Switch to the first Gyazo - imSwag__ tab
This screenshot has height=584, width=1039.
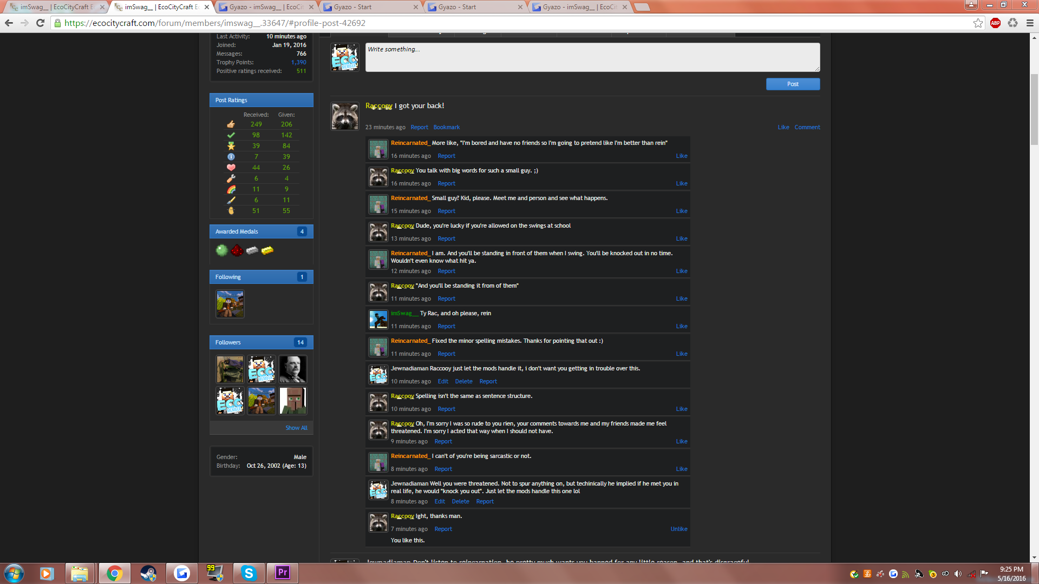265,7
